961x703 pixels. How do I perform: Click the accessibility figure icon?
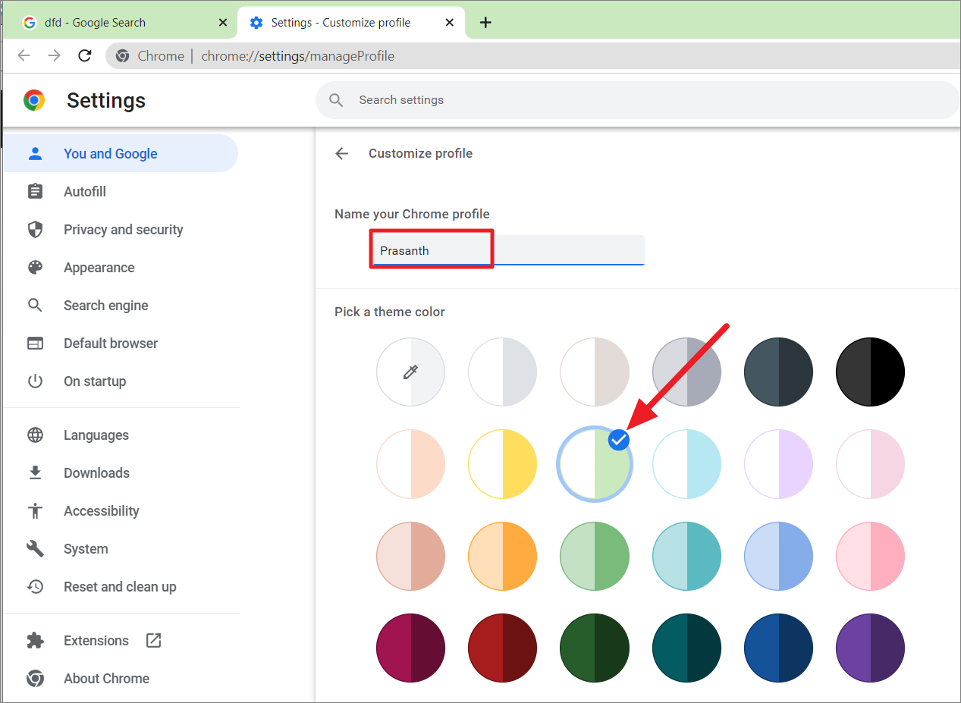pyautogui.click(x=35, y=510)
